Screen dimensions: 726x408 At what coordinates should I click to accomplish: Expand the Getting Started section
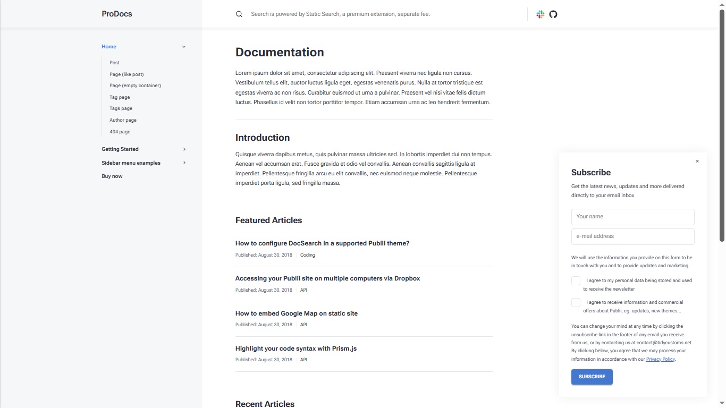(183, 149)
